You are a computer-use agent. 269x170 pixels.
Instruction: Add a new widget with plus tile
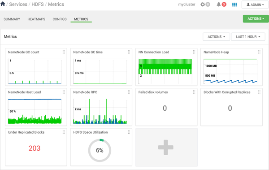[166, 147]
